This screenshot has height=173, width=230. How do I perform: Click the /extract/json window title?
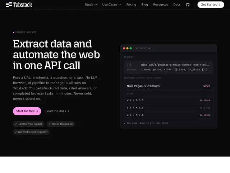pyautogui.click(x=143, y=48)
